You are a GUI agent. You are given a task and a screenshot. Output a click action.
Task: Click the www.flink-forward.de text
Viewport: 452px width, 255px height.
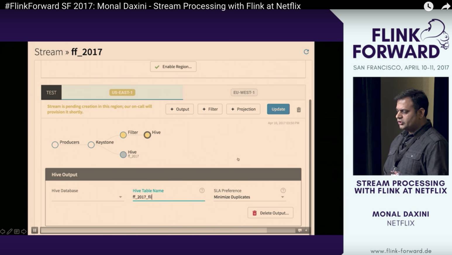[x=401, y=251]
